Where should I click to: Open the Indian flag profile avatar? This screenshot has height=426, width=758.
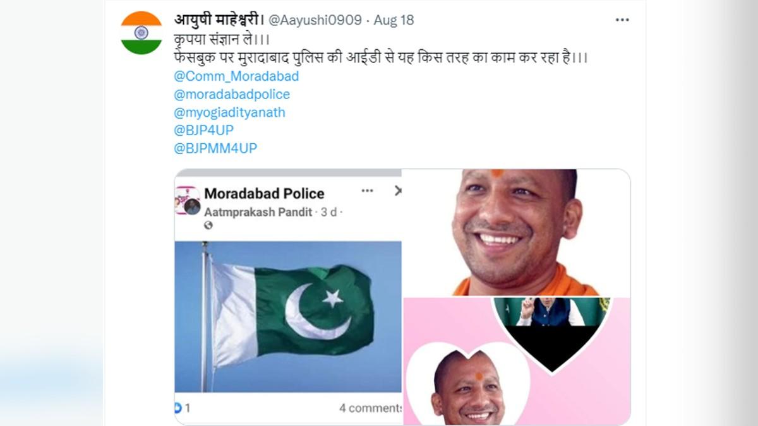pyautogui.click(x=141, y=33)
